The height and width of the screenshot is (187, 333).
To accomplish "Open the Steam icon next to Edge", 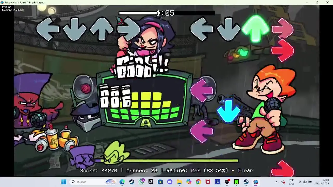I will 132,182.
